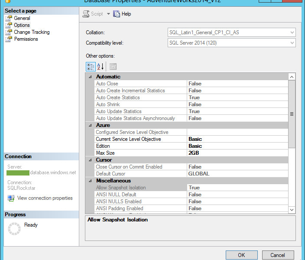This screenshot has width=305, height=260.
Task: Click the General page icon
Action: 9,18
